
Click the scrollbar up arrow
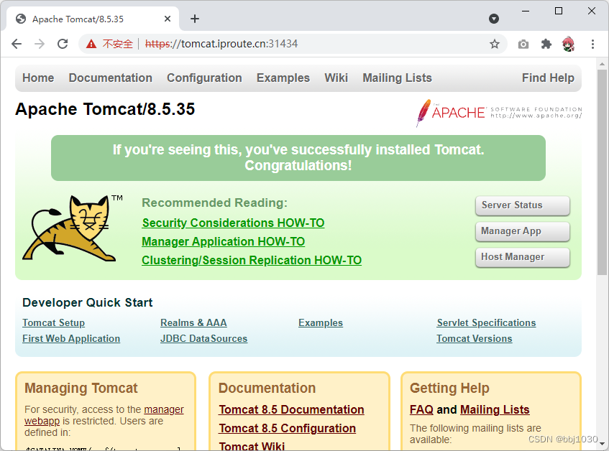point(602,64)
